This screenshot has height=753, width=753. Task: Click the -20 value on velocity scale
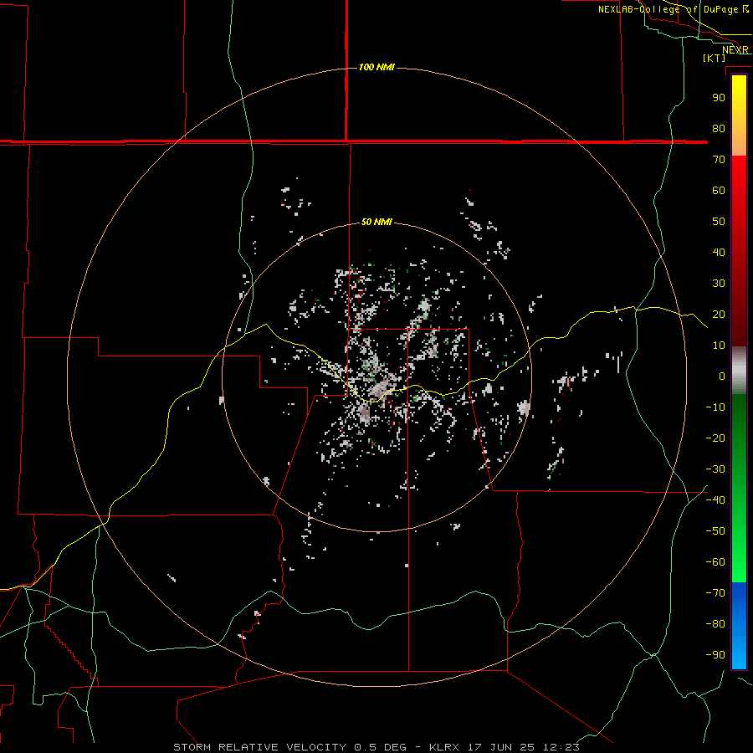pyautogui.click(x=715, y=438)
